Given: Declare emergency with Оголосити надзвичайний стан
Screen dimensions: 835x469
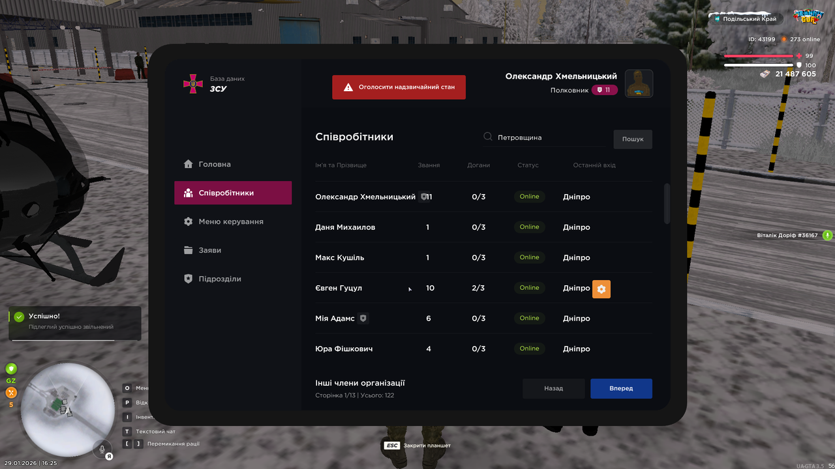Looking at the screenshot, I should (x=399, y=87).
